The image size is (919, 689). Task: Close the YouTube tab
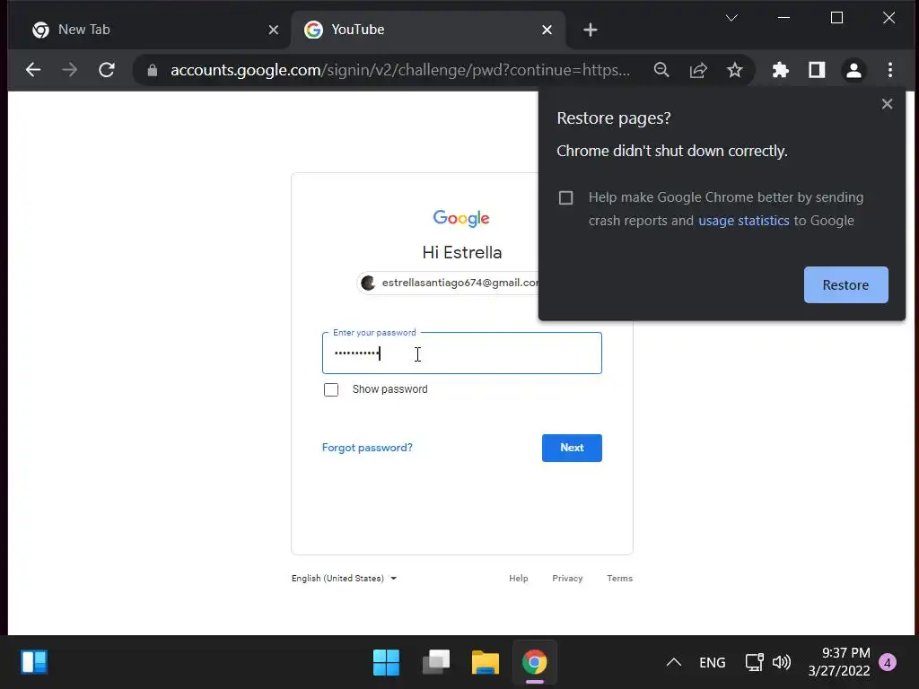[547, 30]
